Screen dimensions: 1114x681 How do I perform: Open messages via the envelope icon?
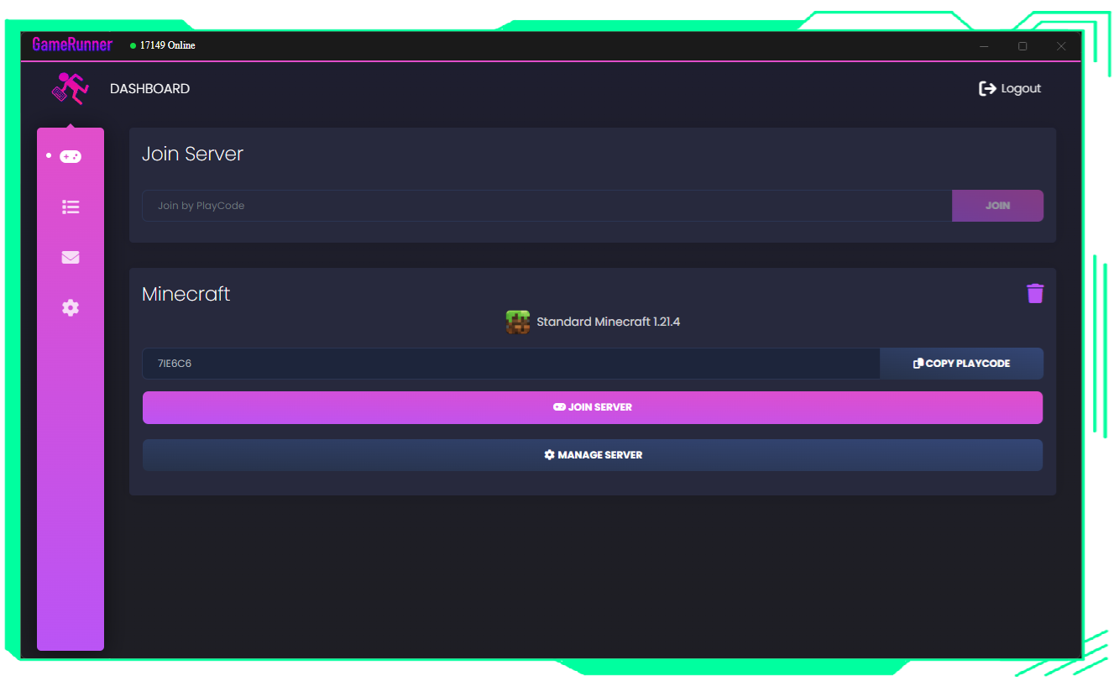pos(71,257)
